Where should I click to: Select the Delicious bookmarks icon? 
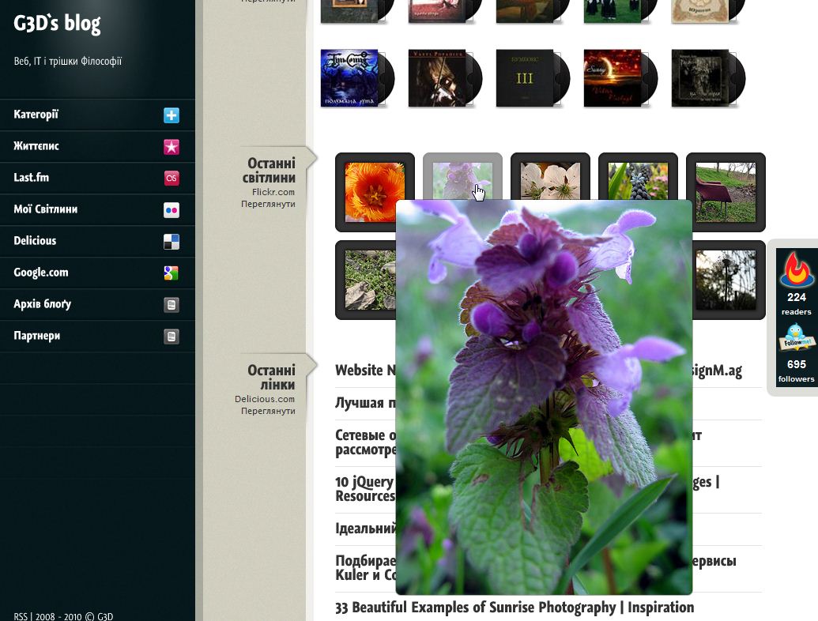click(x=172, y=241)
